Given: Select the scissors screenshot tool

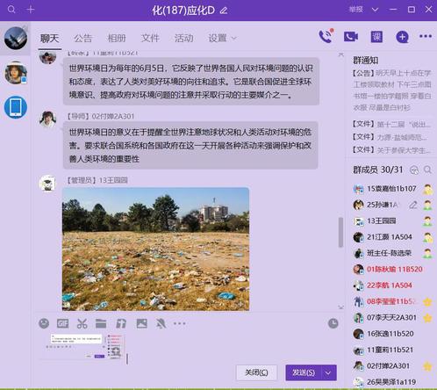Looking at the screenshot, I should (82, 323).
